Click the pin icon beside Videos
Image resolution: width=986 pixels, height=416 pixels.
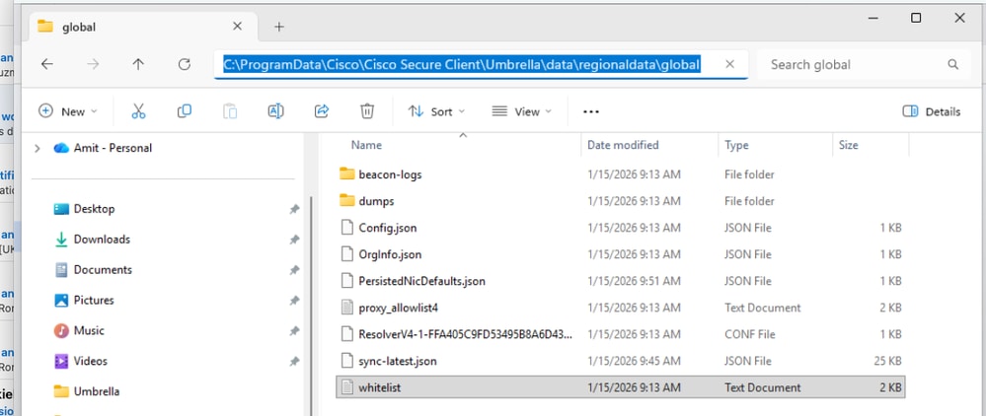pyautogui.click(x=294, y=362)
